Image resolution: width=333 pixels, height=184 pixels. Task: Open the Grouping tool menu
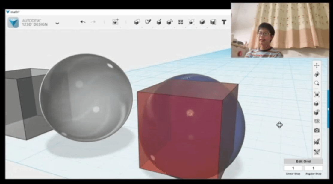click(x=191, y=22)
